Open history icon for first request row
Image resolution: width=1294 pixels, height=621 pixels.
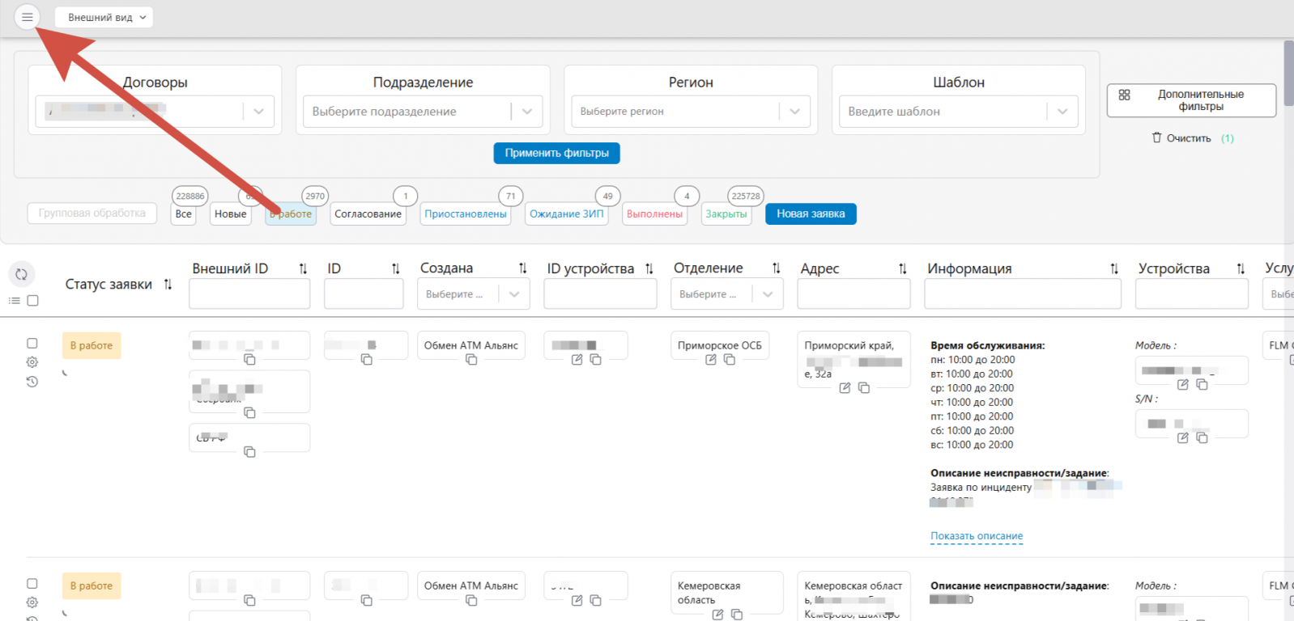[x=32, y=382]
